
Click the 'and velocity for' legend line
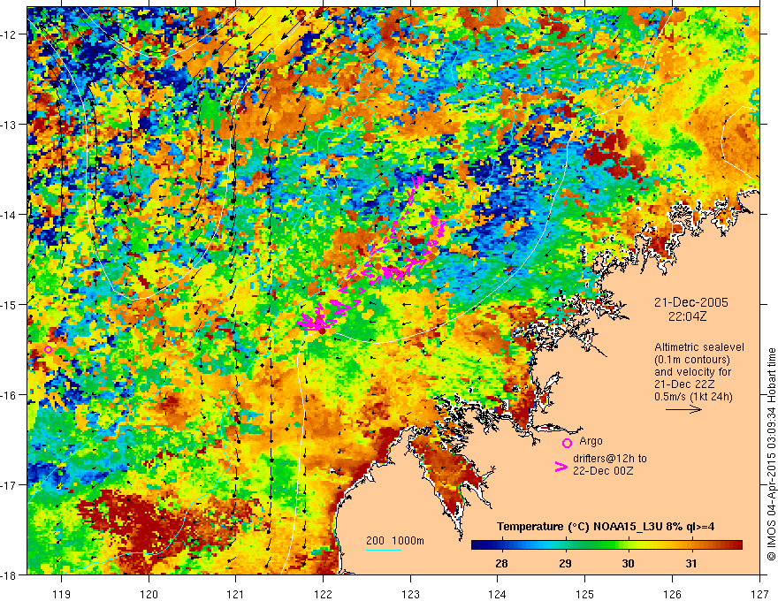pyautogui.click(x=692, y=372)
